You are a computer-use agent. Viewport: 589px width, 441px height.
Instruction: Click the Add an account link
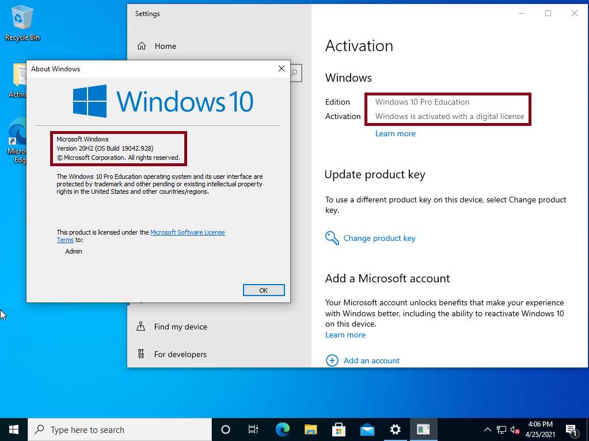point(371,361)
